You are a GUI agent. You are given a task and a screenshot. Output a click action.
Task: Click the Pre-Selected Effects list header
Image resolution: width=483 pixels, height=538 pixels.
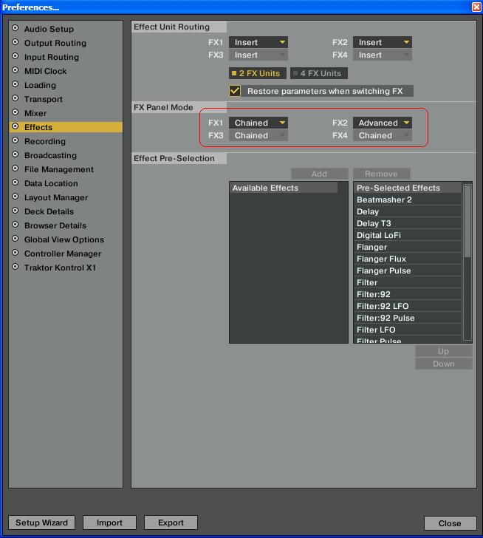point(407,188)
